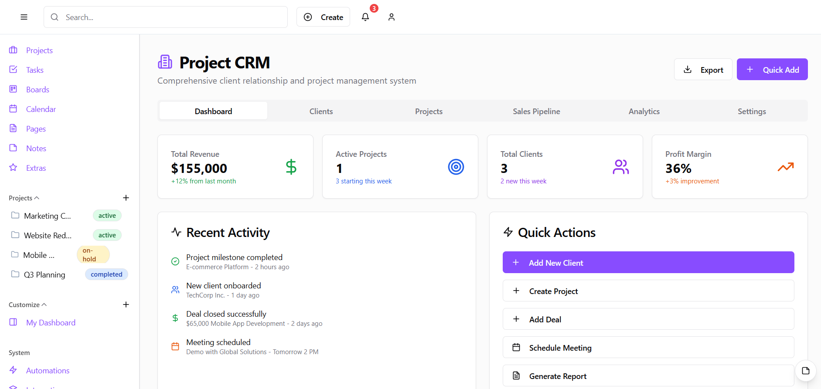Click the Quick Actions lightning icon
The height and width of the screenshot is (389, 821).
[508, 232]
